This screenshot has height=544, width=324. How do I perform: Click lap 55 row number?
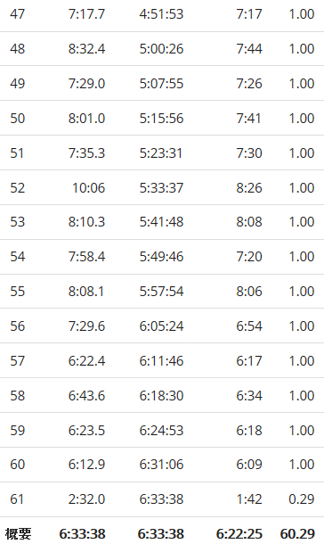click(17, 291)
